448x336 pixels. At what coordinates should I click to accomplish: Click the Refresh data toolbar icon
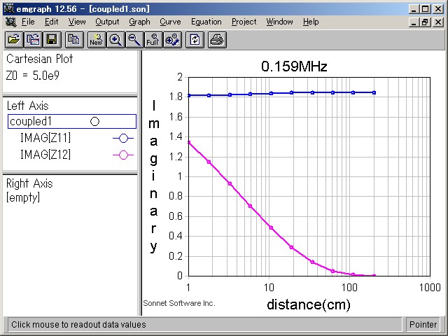pos(195,40)
